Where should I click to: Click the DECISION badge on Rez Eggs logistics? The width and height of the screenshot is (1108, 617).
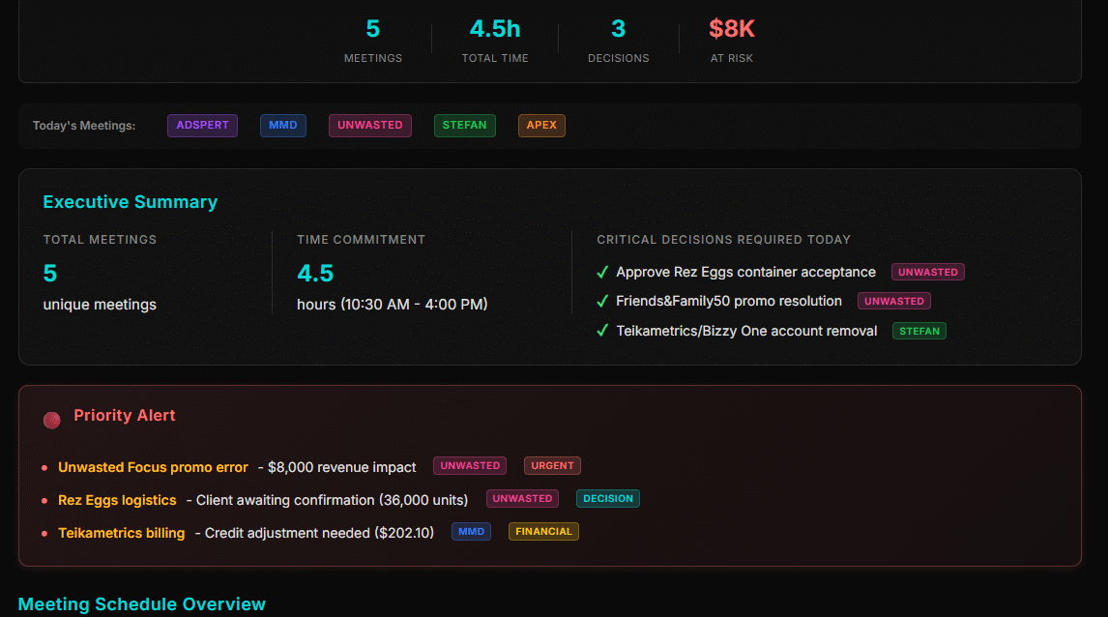[x=608, y=499]
